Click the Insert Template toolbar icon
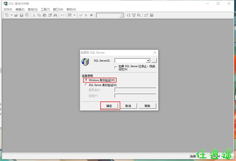The height and width of the screenshot is (161, 236). pos(27,15)
